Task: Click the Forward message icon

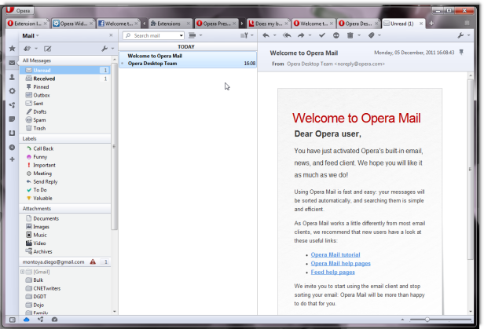Action: (301, 35)
